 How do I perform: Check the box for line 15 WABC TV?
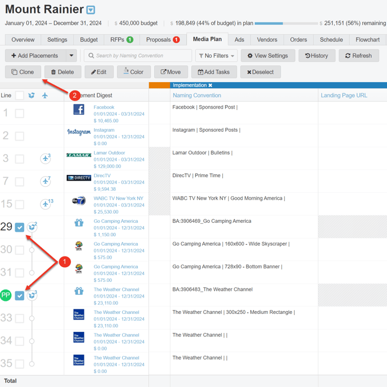click(x=20, y=205)
